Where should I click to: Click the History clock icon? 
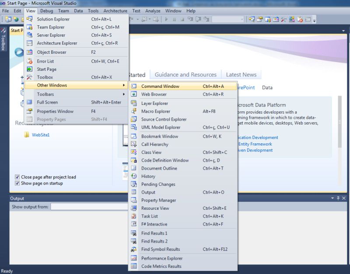pyautogui.click(x=134, y=176)
